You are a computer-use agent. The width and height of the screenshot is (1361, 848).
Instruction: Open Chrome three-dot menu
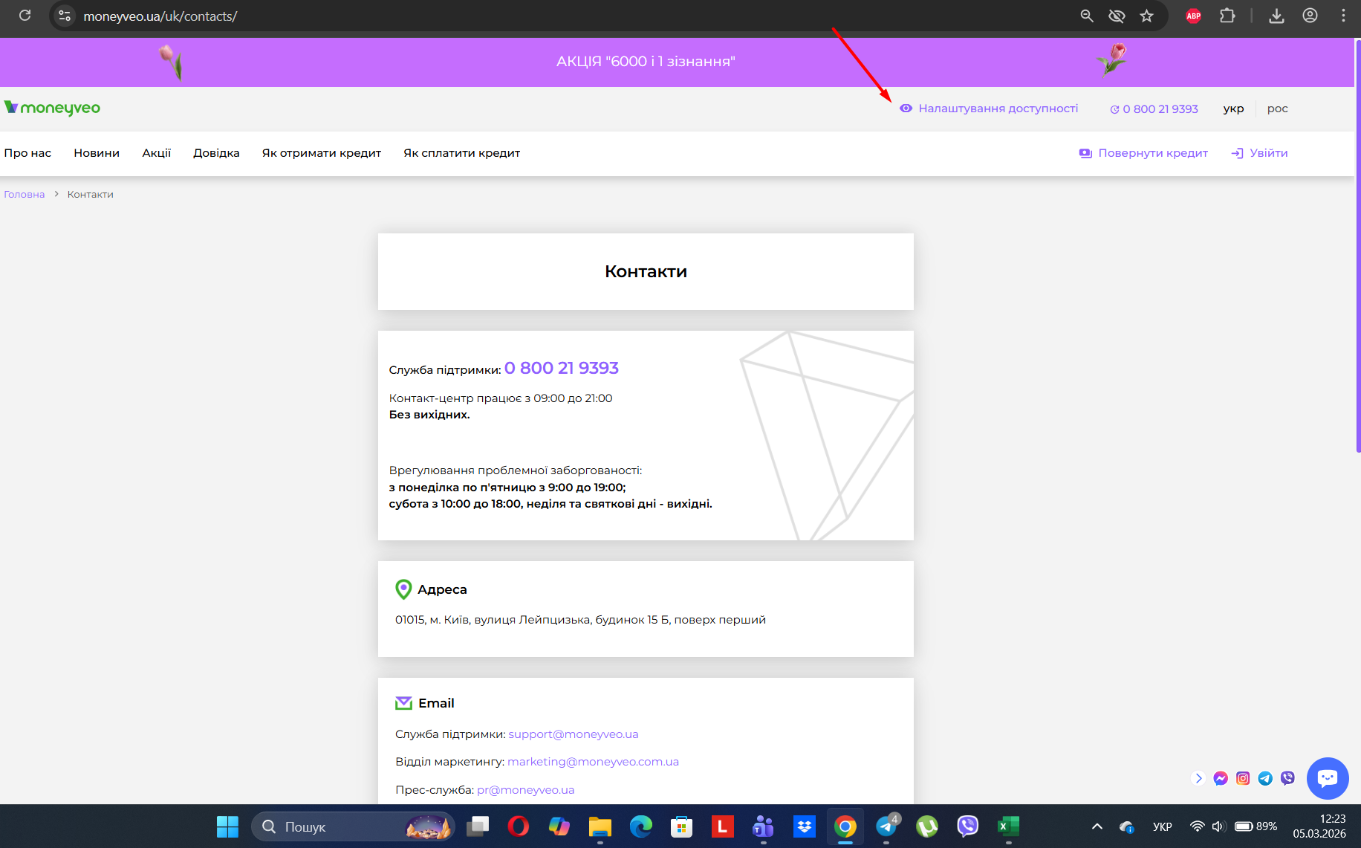[1343, 16]
